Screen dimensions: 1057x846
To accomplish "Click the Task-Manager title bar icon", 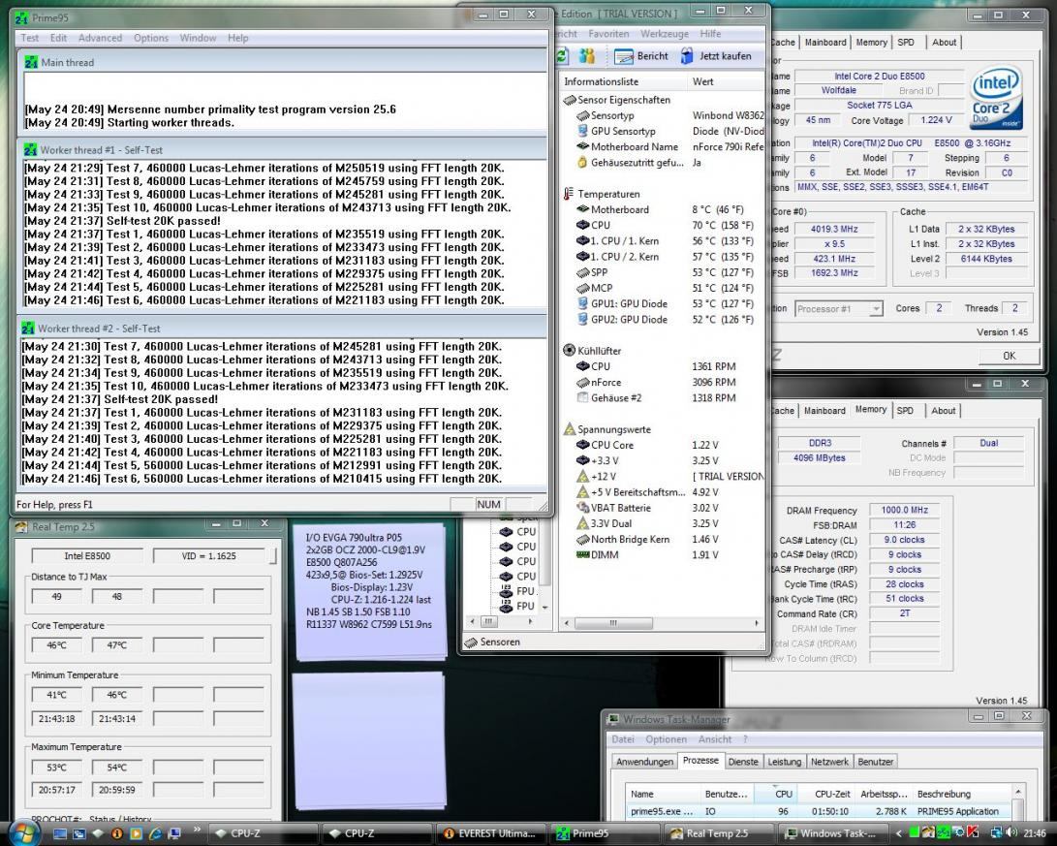I will pos(613,719).
